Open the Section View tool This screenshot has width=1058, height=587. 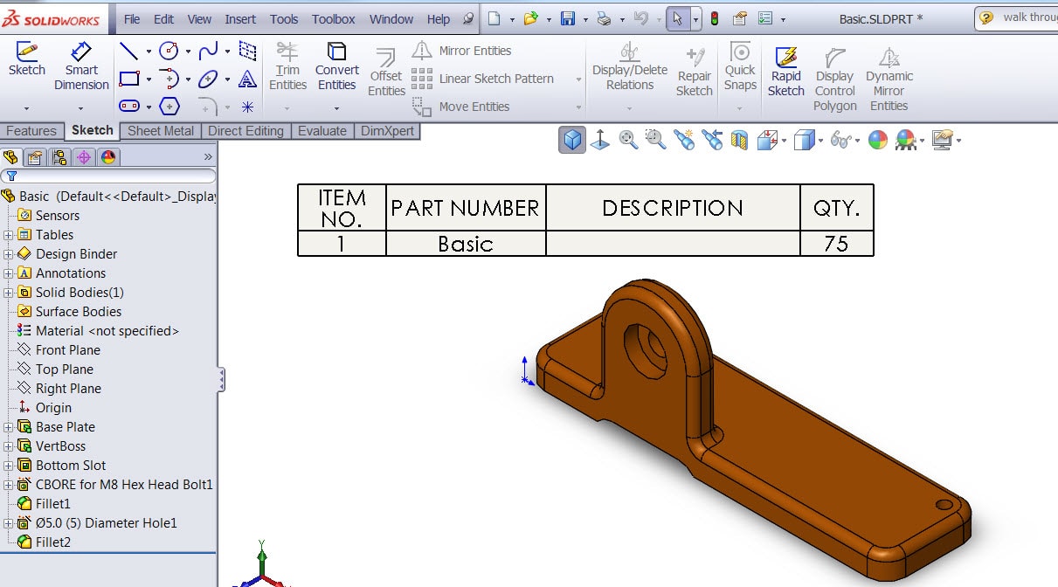[767, 140]
